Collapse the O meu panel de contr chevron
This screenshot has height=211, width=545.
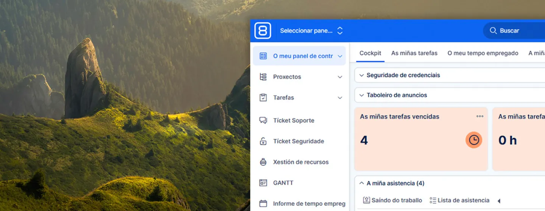click(x=340, y=56)
